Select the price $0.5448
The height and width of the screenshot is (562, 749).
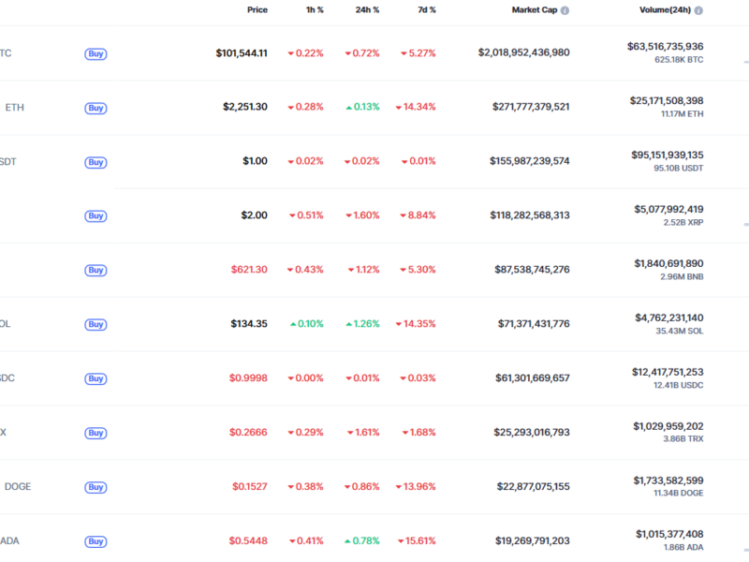pos(248,540)
